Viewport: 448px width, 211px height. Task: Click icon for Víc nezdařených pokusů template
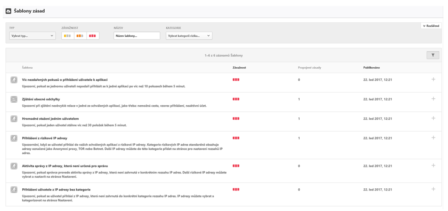click(13, 80)
